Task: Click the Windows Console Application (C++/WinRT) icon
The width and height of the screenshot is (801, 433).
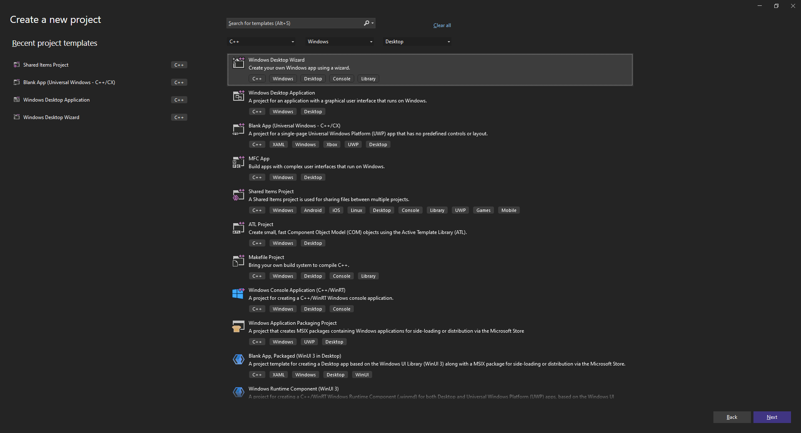Action: coord(238,293)
